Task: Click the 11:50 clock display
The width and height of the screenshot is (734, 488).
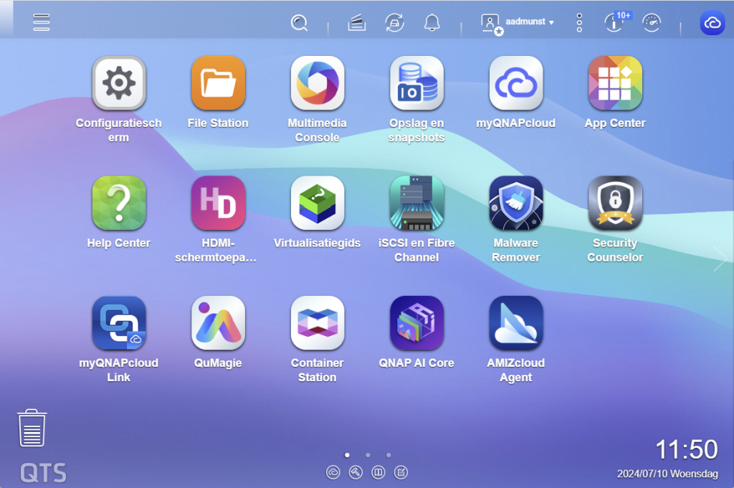Action: pyautogui.click(x=686, y=449)
